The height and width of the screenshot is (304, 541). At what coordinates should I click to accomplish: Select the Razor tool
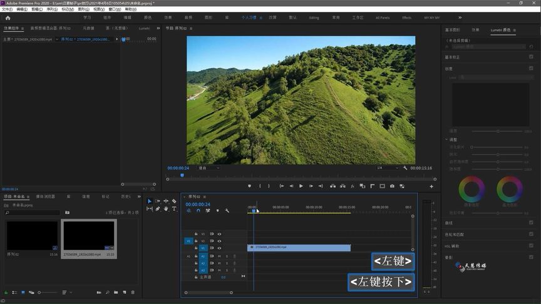(x=173, y=201)
